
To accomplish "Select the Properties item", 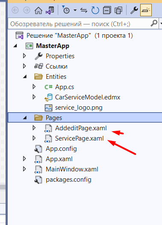I will pyautogui.click(x=60, y=56).
